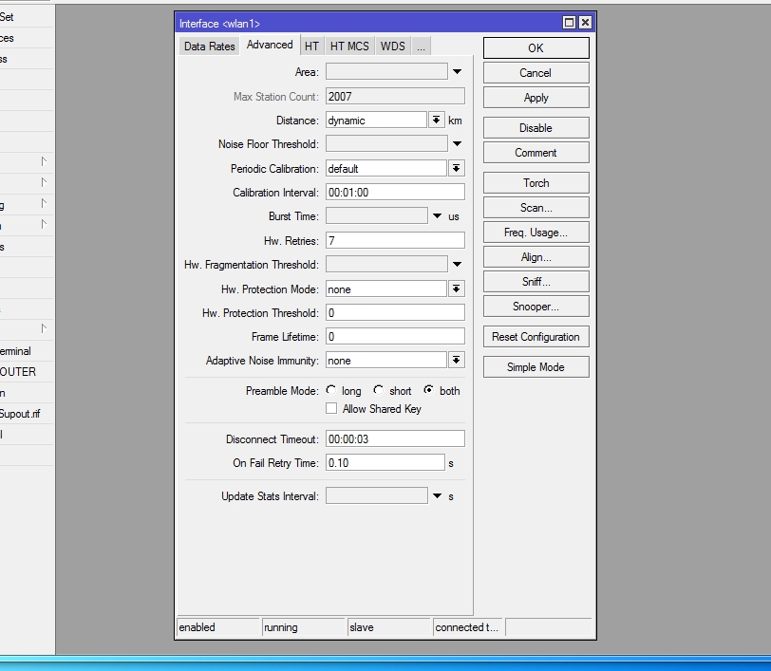The width and height of the screenshot is (771, 671).
Task: Expand the Noise Floor Threshold field
Action: tap(457, 144)
